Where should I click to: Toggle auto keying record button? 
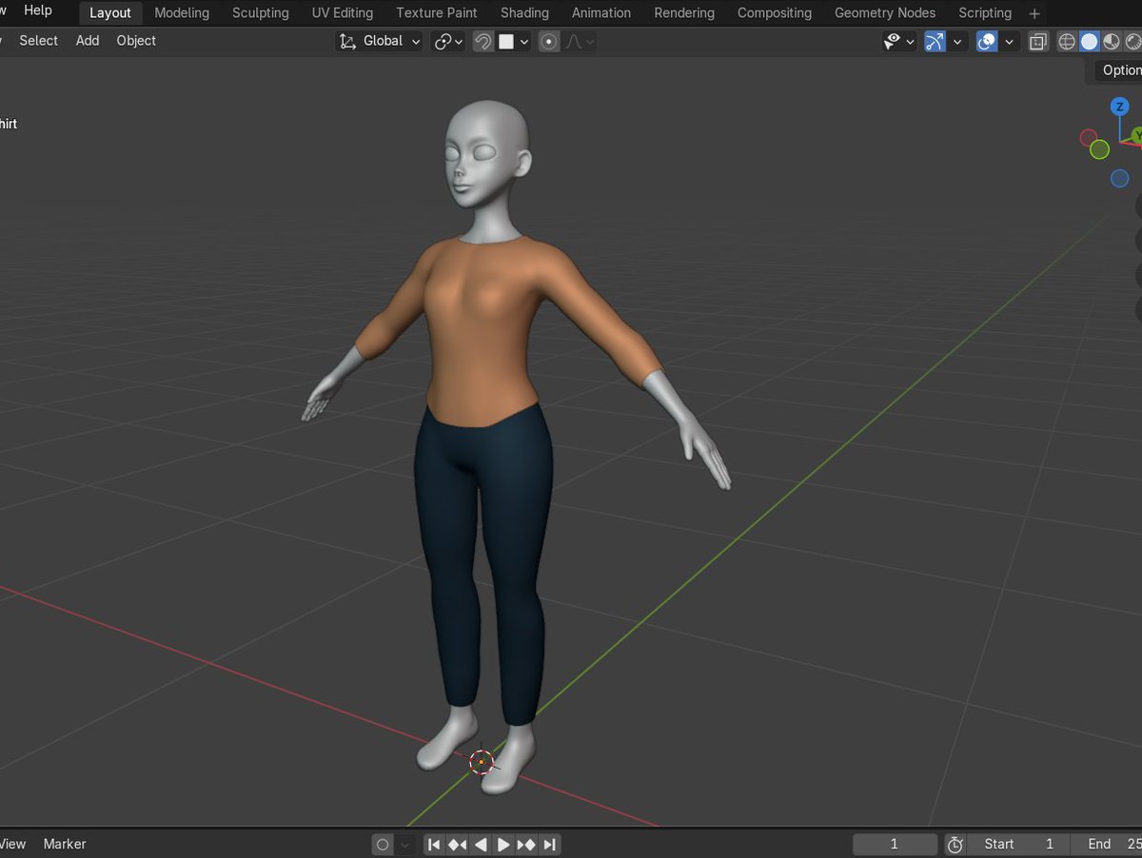point(383,844)
